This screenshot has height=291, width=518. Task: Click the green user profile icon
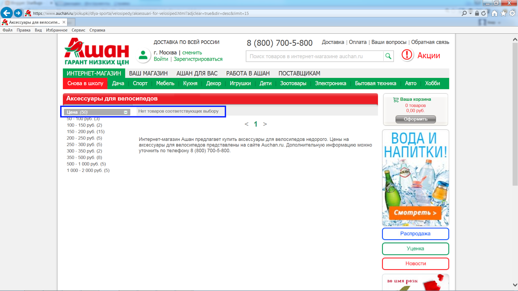[143, 55]
